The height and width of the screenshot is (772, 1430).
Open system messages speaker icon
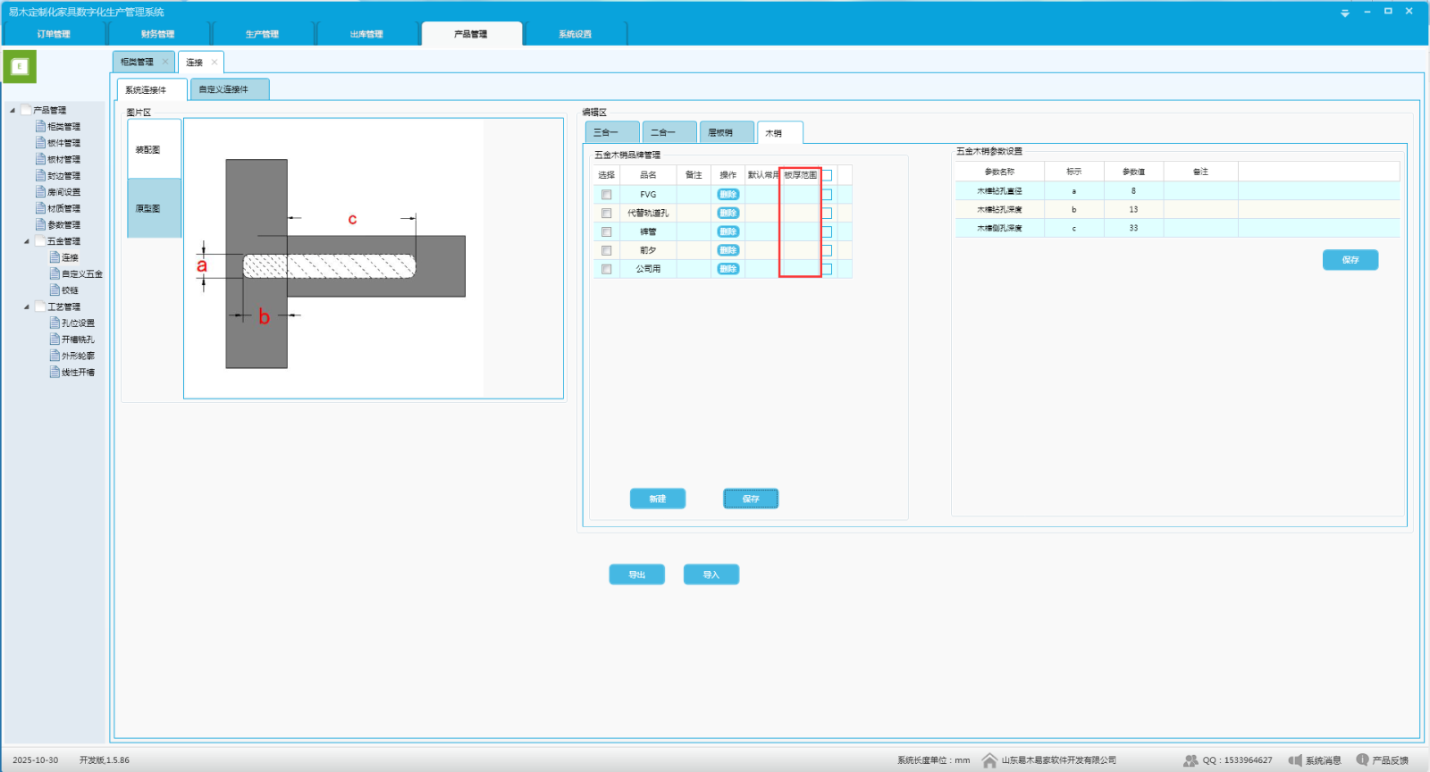(x=1295, y=760)
